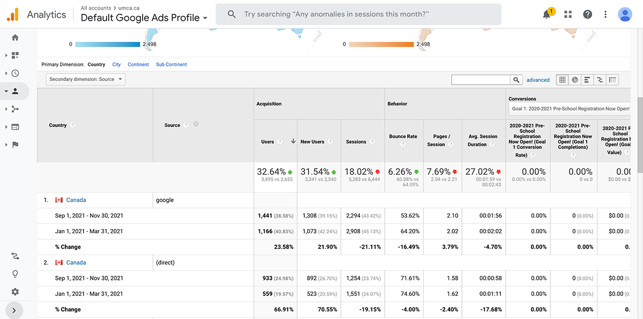Click the Analytics search bar
Viewport: 643px width, 319px height.
point(358,14)
